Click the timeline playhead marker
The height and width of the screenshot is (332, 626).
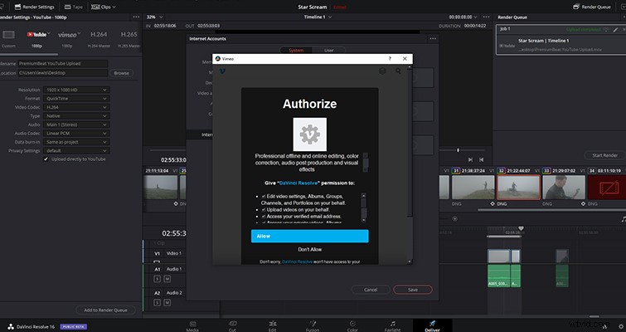click(x=521, y=228)
